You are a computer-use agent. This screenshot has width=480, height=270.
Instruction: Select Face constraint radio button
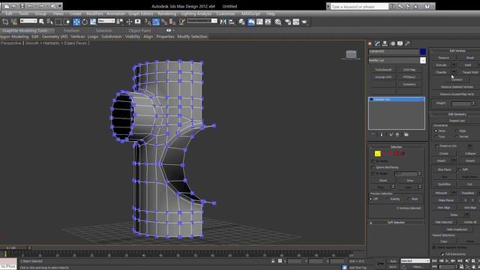click(436, 136)
